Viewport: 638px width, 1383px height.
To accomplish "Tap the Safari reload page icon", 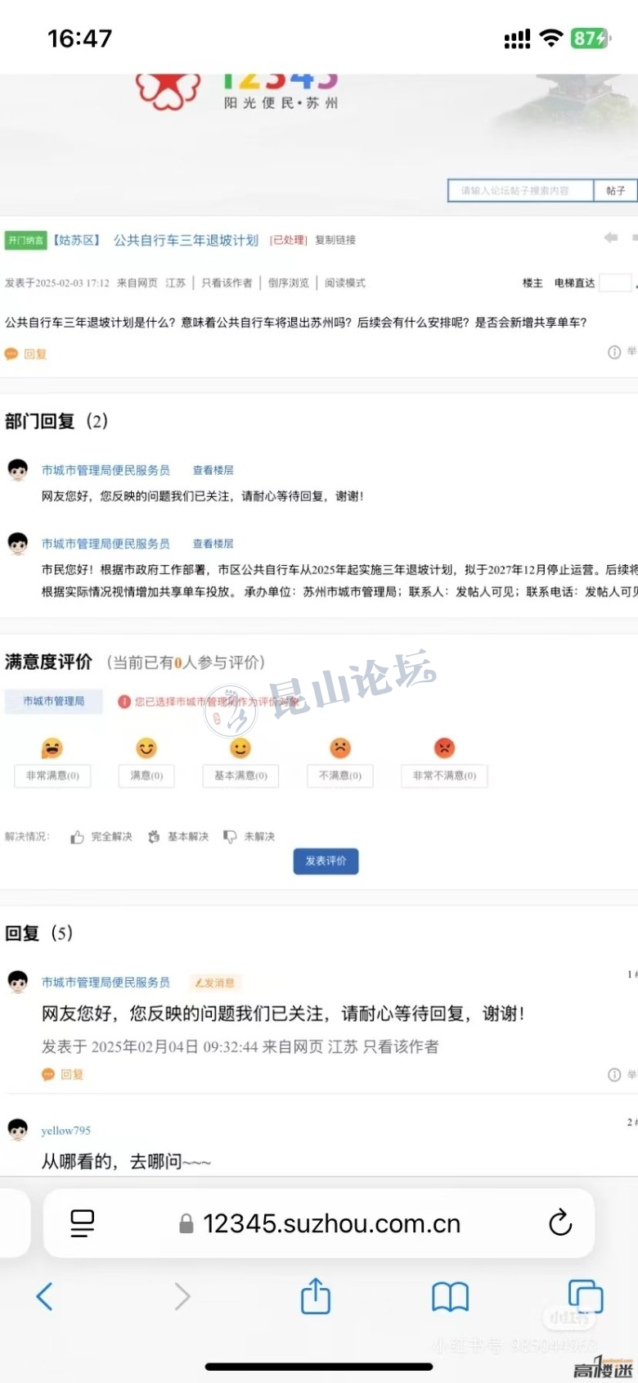I will click(x=560, y=1223).
